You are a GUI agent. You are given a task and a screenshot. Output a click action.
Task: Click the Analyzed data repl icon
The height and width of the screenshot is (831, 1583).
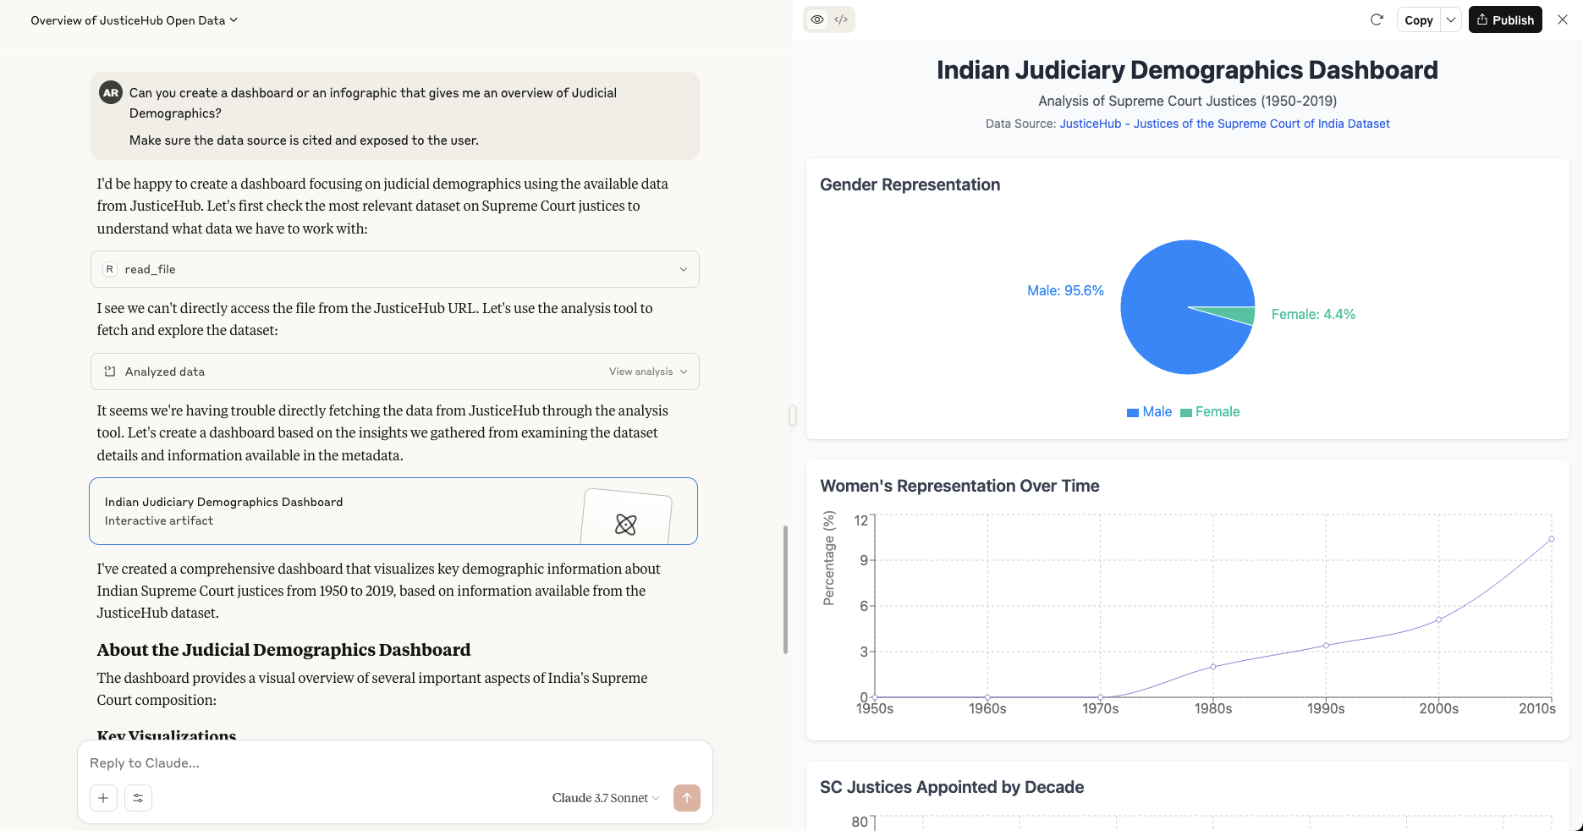coord(110,371)
